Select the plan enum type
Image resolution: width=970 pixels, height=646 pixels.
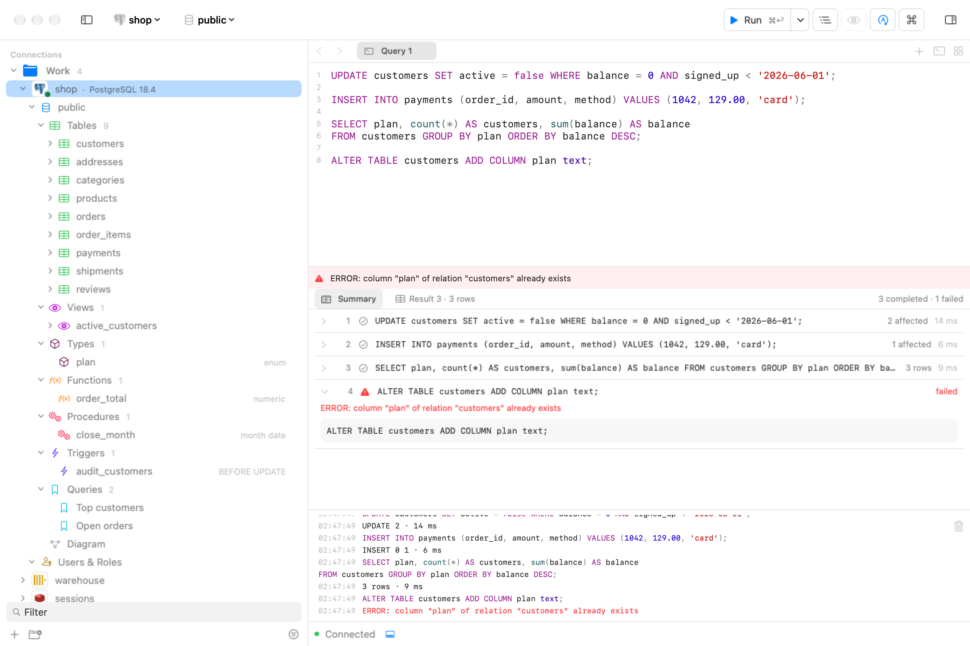pos(85,362)
